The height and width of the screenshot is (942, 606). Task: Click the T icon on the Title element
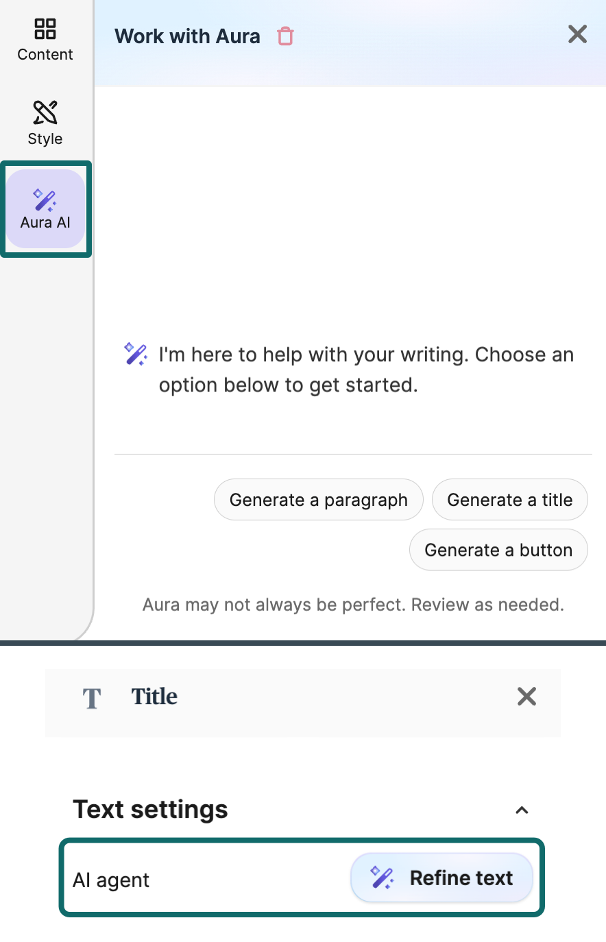[91, 699]
